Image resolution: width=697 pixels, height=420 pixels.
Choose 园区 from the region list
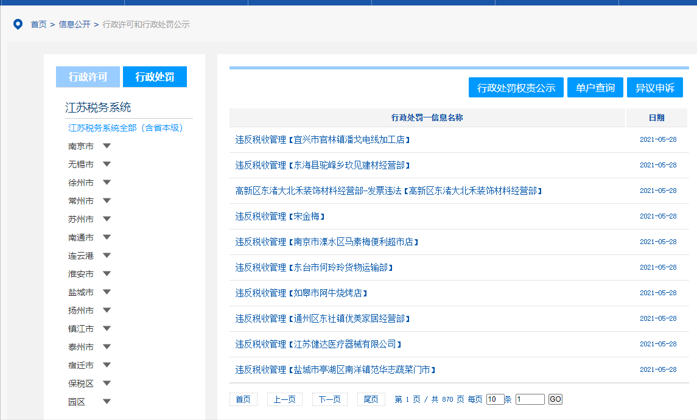click(x=77, y=402)
